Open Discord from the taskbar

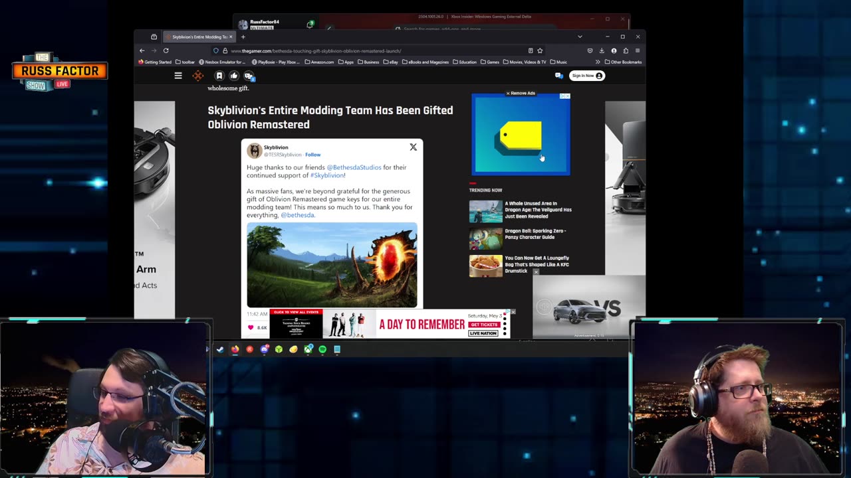point(264,349)
